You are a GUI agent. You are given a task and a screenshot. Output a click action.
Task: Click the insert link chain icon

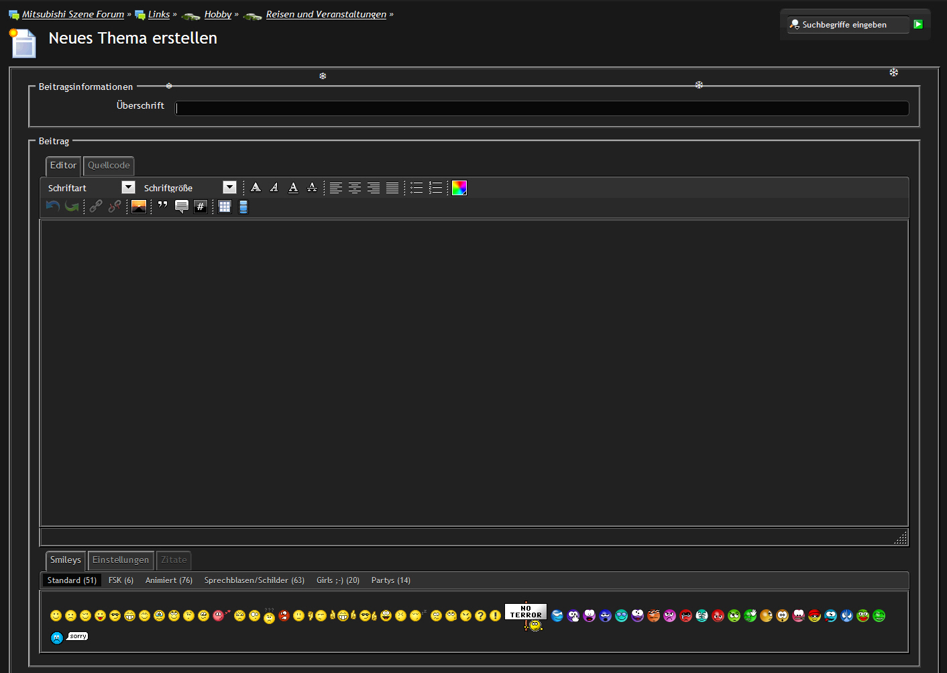click(x=96, y=207)
